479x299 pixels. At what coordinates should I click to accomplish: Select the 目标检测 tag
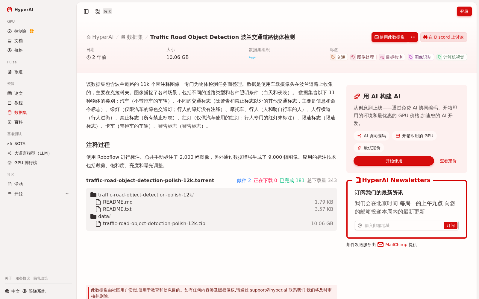coord(392,57)
